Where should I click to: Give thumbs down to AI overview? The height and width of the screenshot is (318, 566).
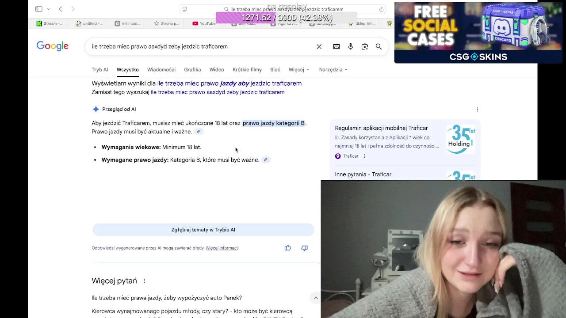(304, 248)
